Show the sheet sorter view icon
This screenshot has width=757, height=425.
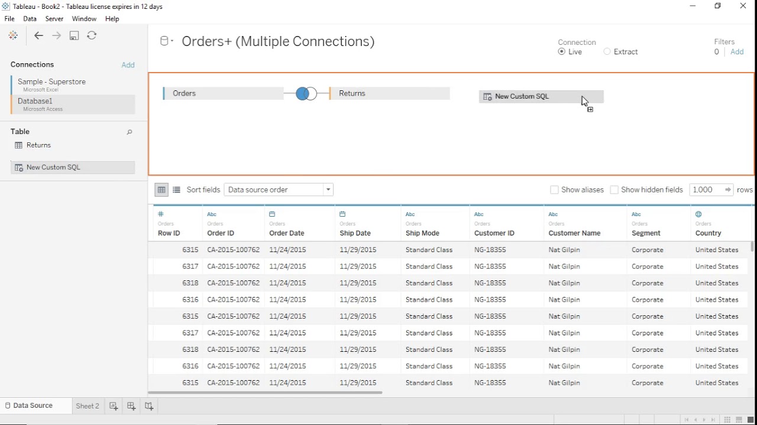click(x=727, y=420)
